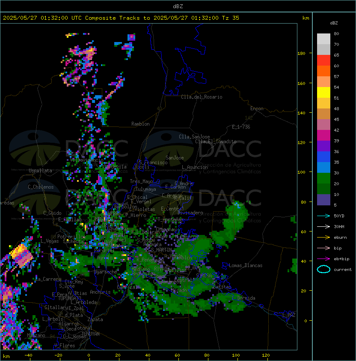Viewport: 356px width, 361px height.
Task: Click the 'dBZ' heading above the color scale
Action: tap(334, 23)
